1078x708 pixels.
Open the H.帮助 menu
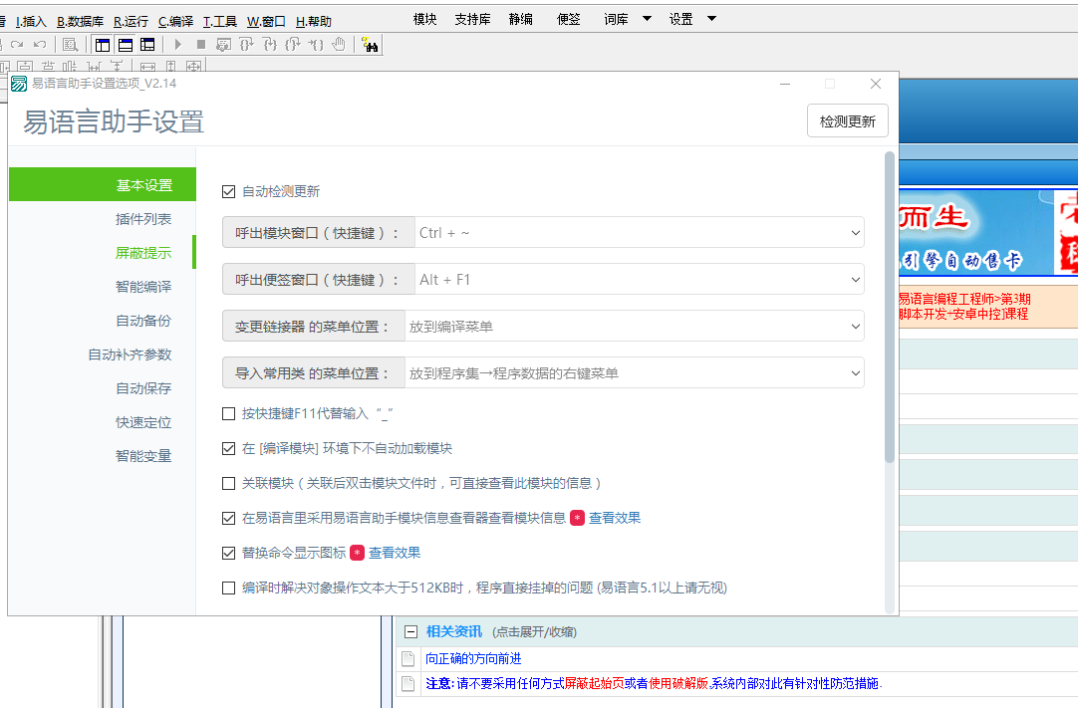(x=314, y=21)
